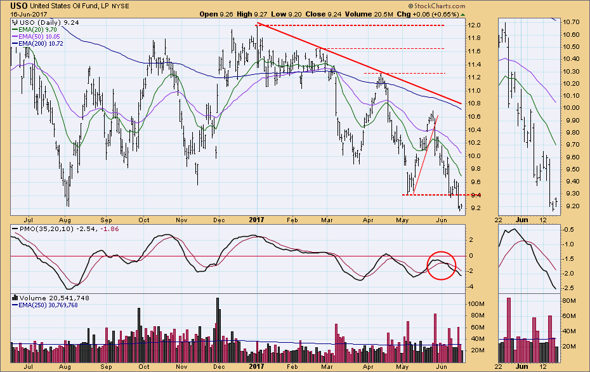
Task: Click the -4 label on PMO axis
Action: coord(470,287)
